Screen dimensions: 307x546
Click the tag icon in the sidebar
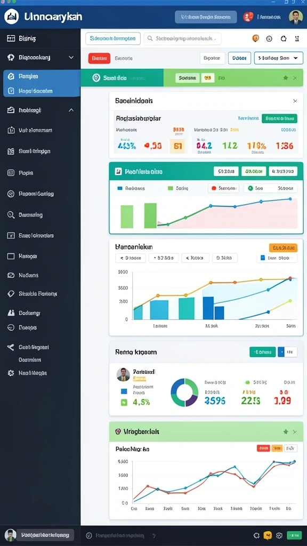11,294
